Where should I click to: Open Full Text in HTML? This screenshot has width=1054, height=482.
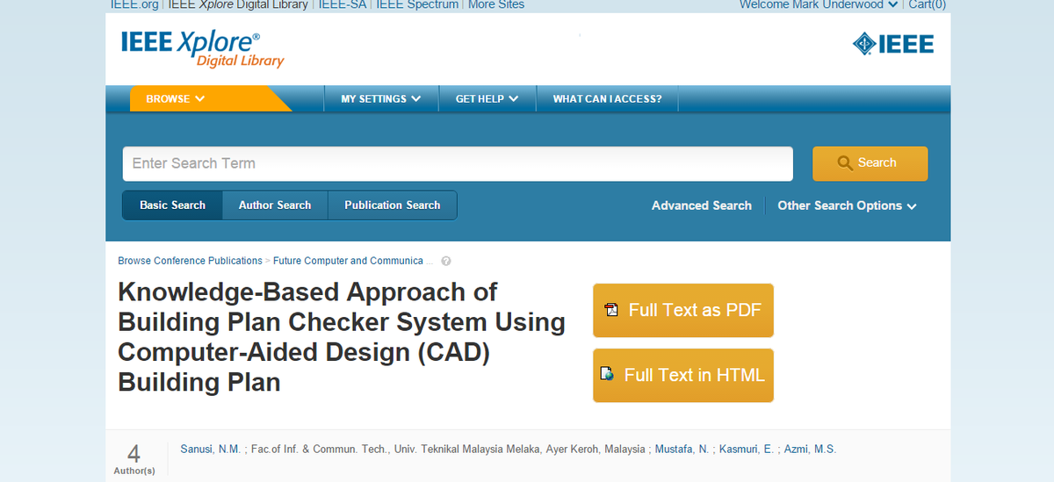click(x=683, y=375)
